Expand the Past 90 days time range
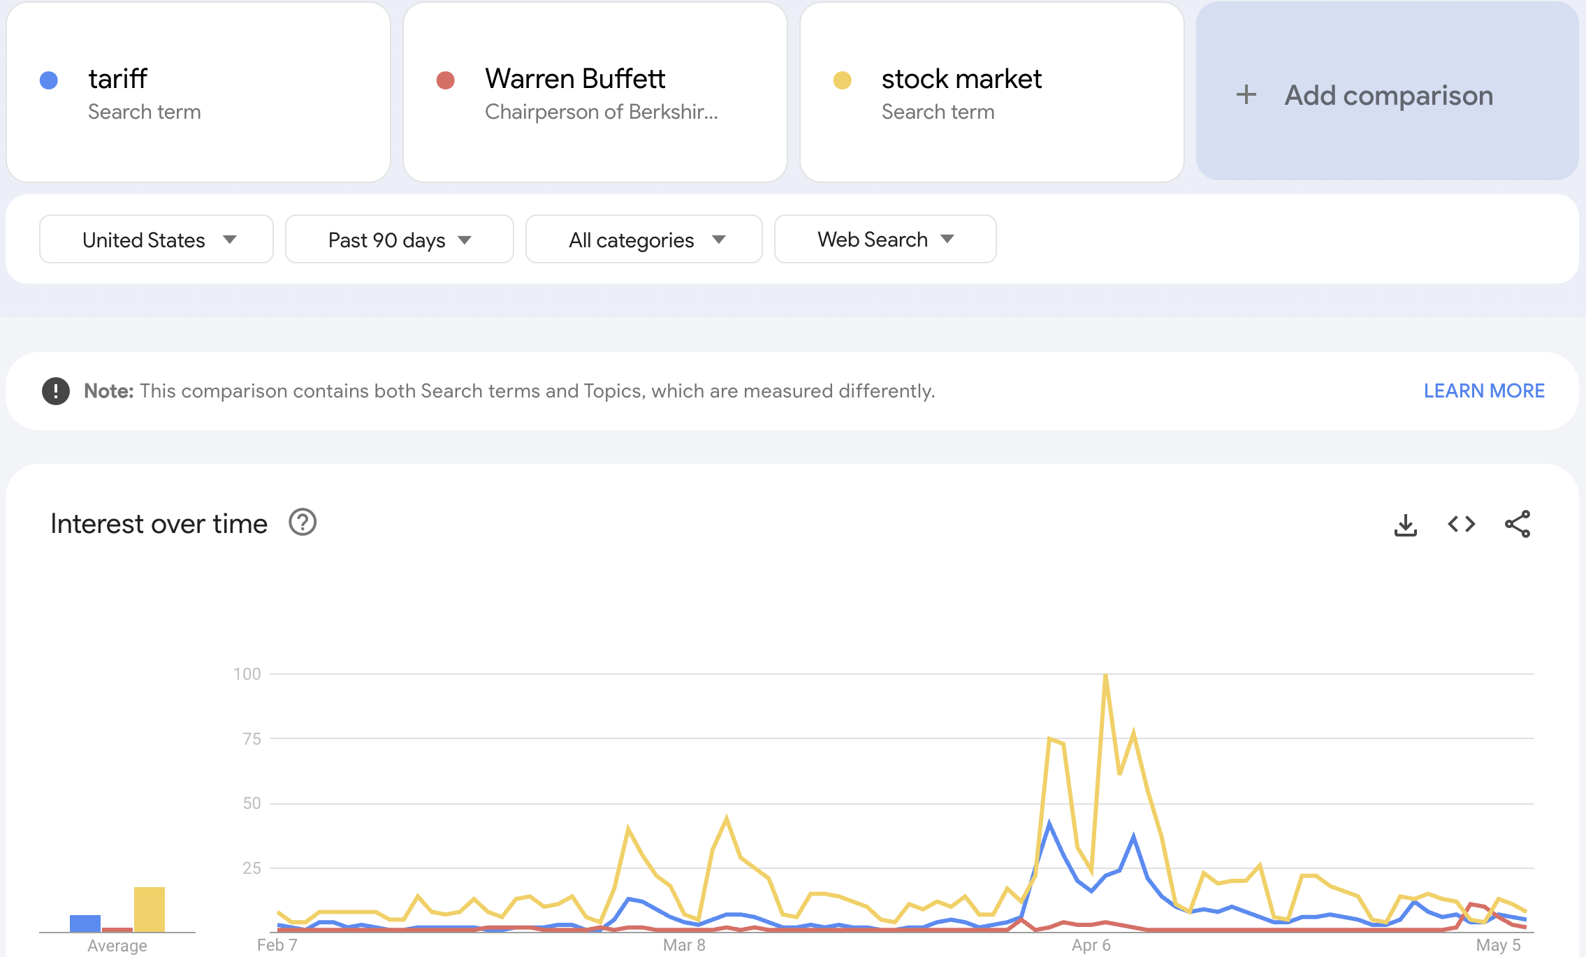The image size is (1586, 957). 400,240
